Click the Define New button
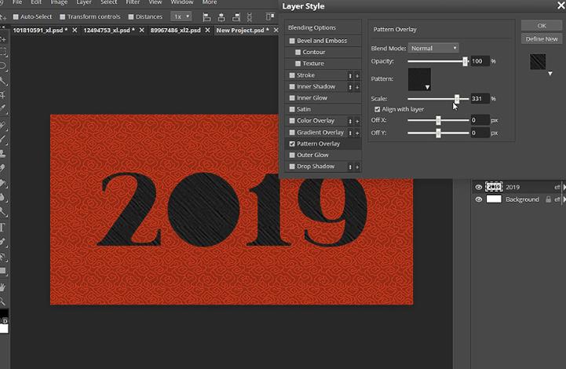The width and height of the screenshot is (566, 369). (542, 39)
